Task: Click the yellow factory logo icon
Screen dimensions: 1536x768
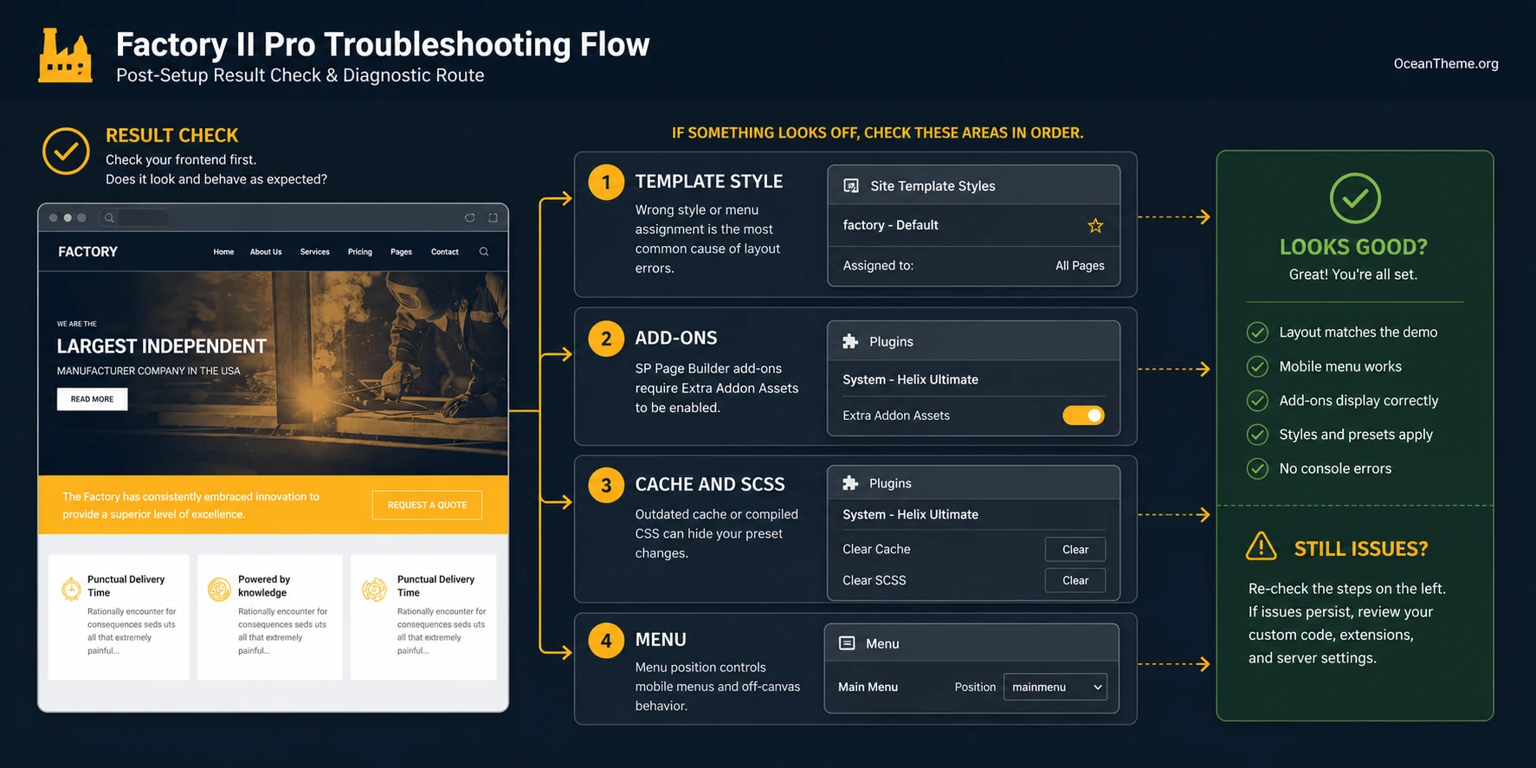Action: point(65,55)
